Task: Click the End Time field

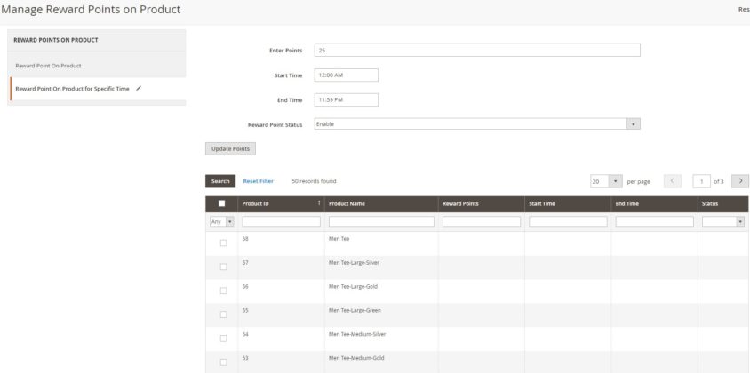Action: click(x=347, y=100)
